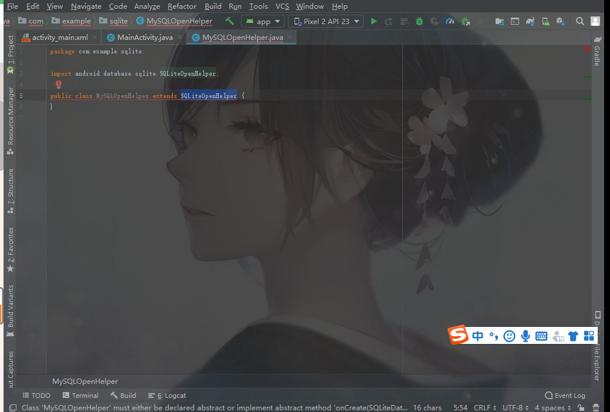
Task: Open the Terminal tool window
Action: (80, 395)
